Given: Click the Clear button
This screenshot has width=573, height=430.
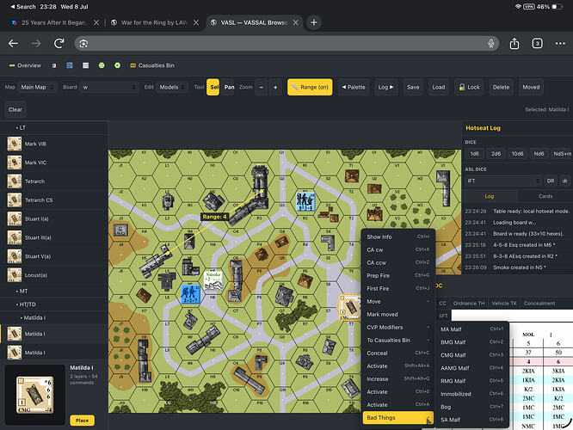Looking at the screenshot, I should [x=15, y=109].
